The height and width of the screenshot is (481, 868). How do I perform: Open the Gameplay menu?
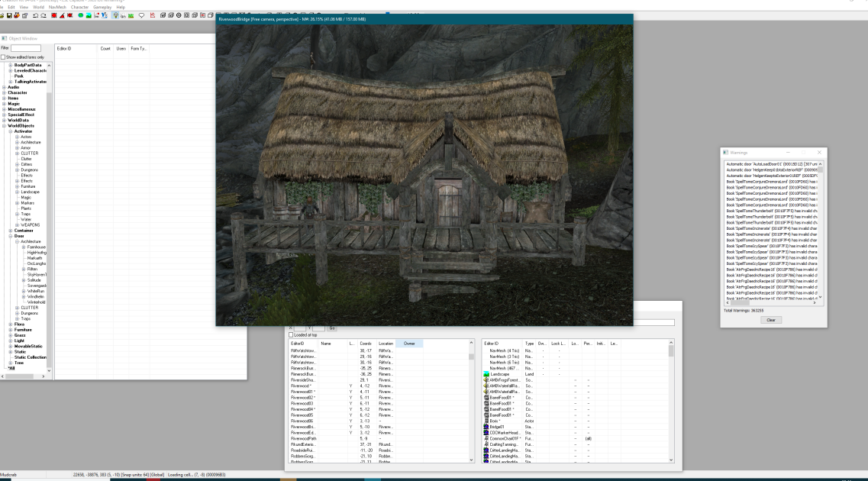[102, 7]
